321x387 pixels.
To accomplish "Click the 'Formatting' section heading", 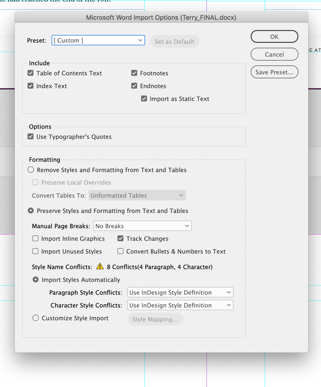I will point(44,160).
